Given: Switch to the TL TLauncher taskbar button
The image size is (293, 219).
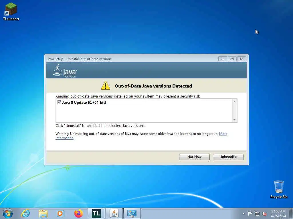Looking at the screenshot, I should tap(96, 213).
